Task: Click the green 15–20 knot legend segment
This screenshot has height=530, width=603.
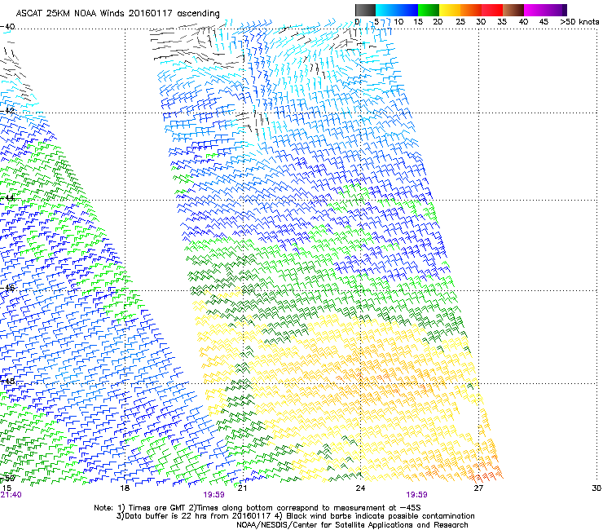Action: 429,10
